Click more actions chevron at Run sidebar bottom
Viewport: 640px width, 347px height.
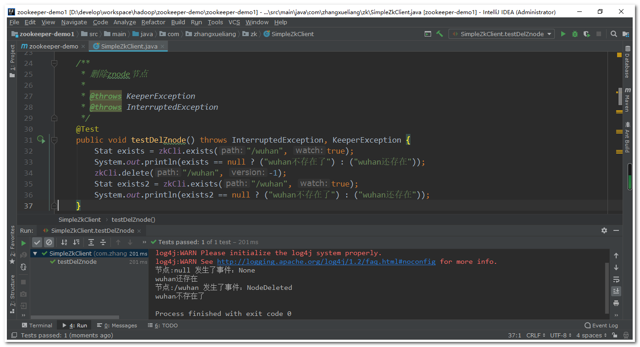pos(24,315)
